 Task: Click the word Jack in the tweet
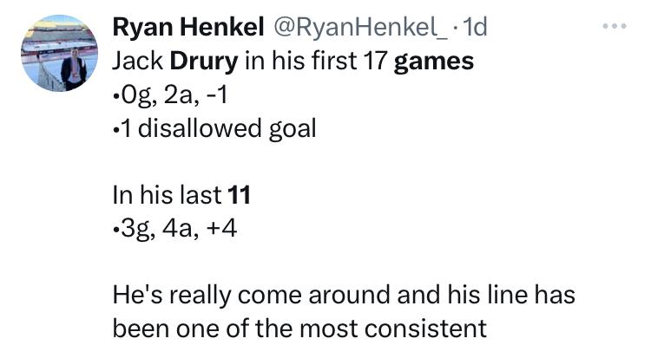[x=138, y=61]
